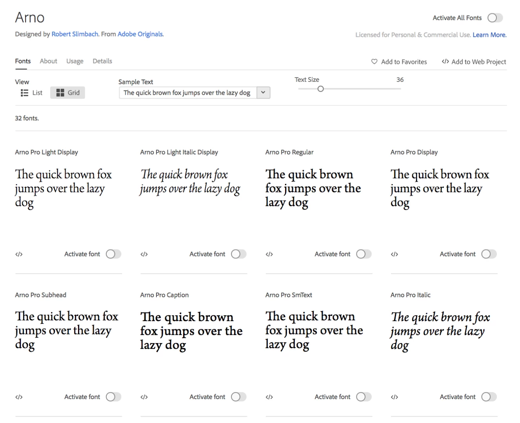The image size is (520, 423).
Task: Activate Arno Pro Subhead font
Action: point(113,397)
